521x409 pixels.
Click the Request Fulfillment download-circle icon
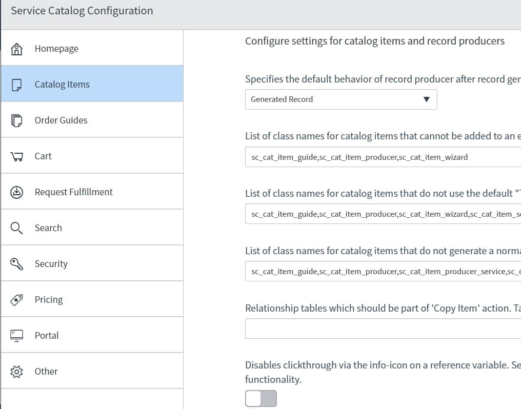tap(17, 191)
